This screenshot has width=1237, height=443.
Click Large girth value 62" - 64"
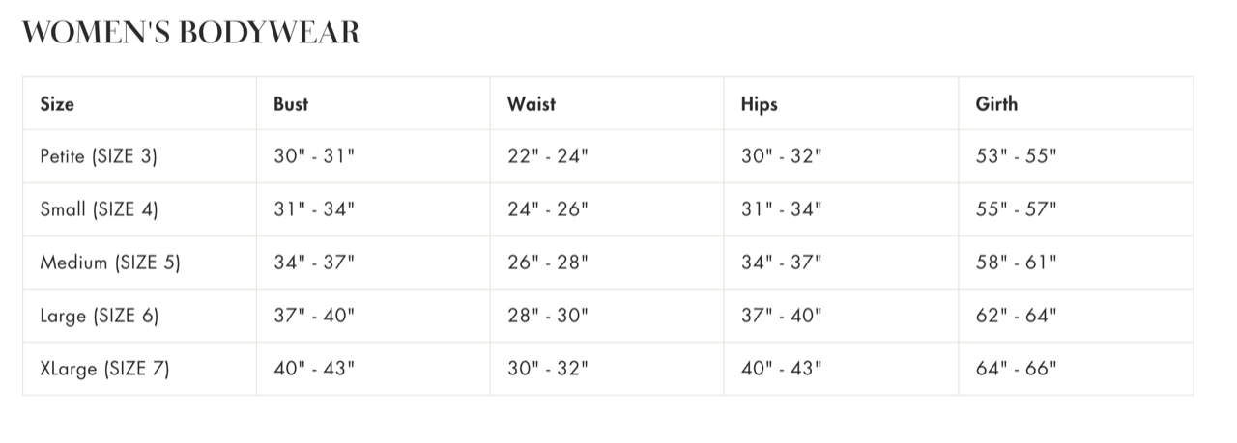(x=1017, y=316)
